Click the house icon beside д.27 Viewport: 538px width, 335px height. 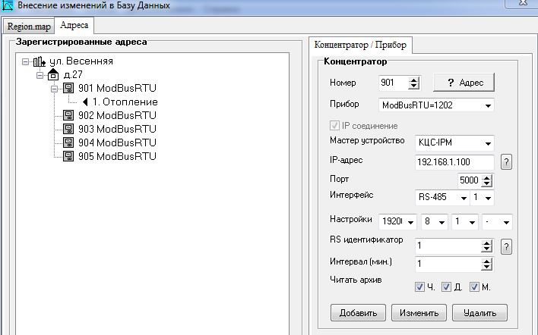tap(53, 75)
